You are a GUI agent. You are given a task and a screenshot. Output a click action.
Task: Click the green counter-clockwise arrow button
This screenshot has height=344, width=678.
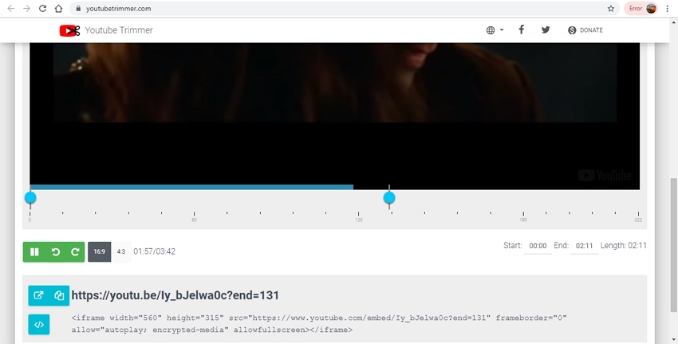55,252
